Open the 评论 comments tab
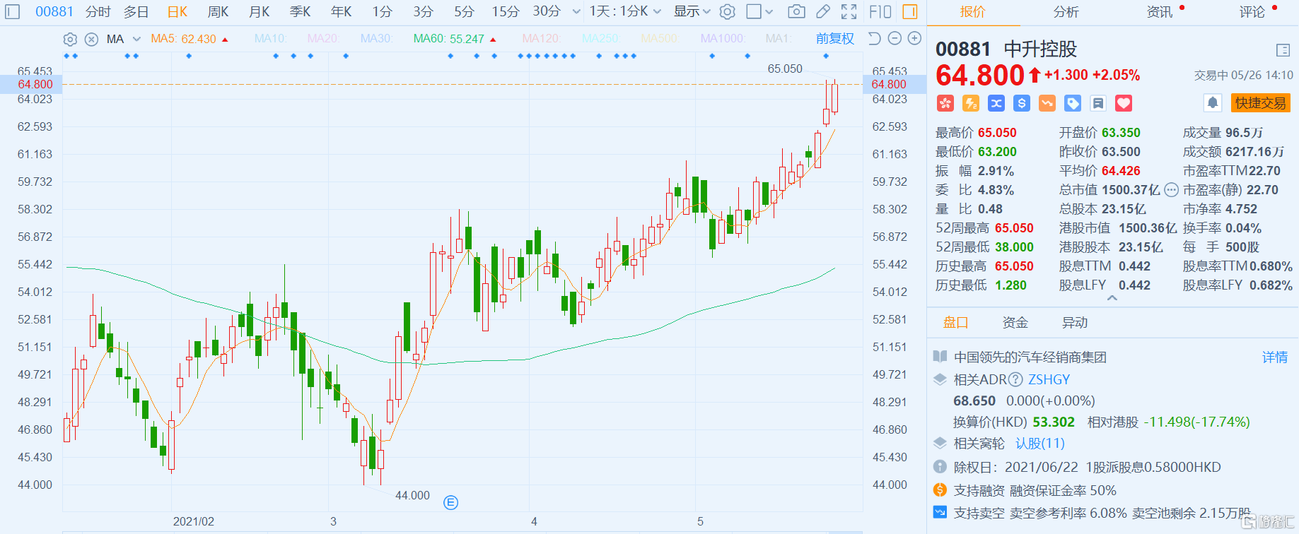 [x=1252, y=12]
